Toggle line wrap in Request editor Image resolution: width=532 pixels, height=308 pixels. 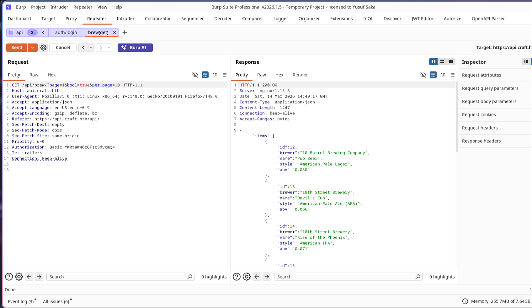pyautogui.click(x=205, y=75)
